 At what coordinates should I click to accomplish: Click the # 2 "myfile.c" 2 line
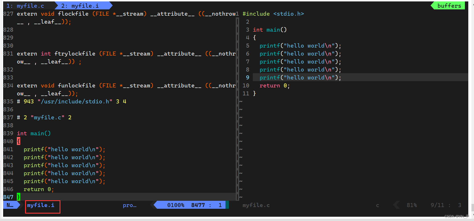pyautogui.click(x=44, y=117)
